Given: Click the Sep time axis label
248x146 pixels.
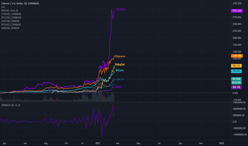Looking at the screenshot, I should coord(180,143).
